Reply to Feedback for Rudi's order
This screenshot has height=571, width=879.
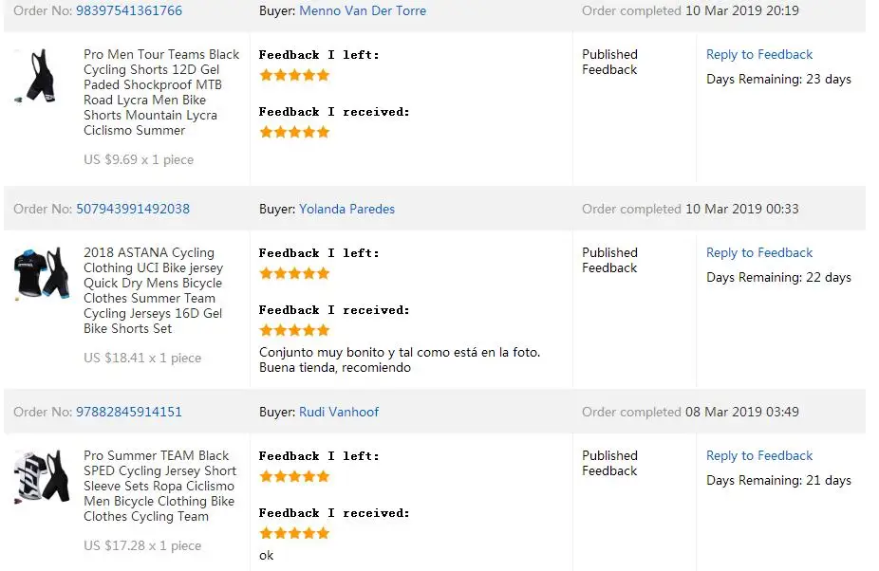point(758,455)
